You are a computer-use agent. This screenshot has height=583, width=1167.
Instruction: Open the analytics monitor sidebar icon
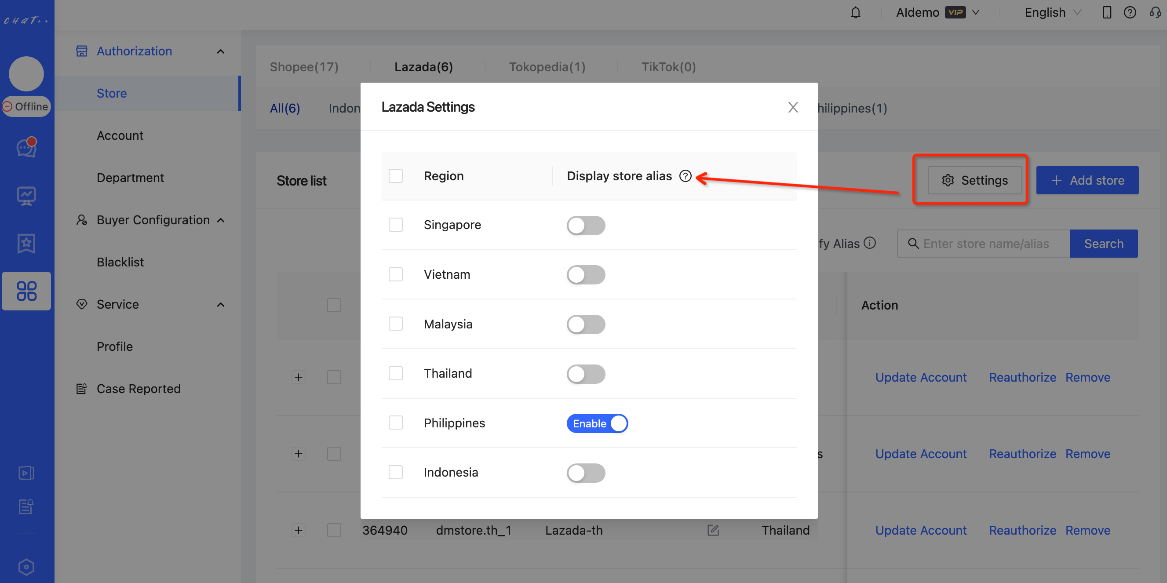coord(26,196)
